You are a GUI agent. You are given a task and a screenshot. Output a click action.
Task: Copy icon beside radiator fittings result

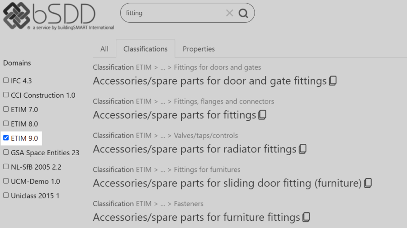click(303, 149)
